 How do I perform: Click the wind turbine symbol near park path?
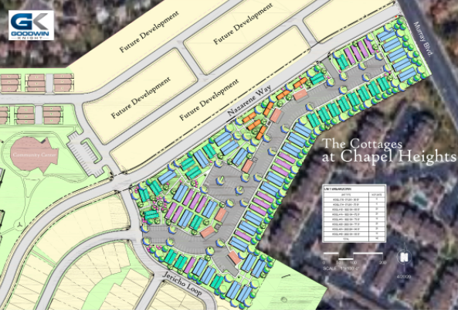click(19, 225)
